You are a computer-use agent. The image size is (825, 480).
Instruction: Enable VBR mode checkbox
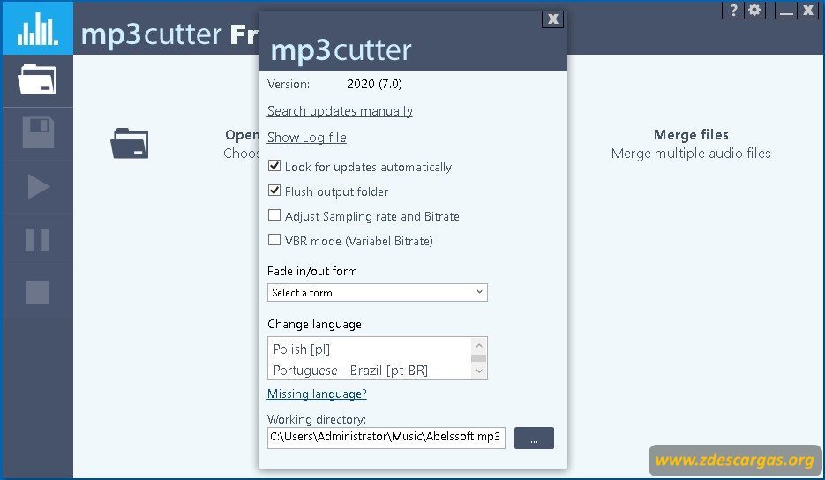pos(274,240)
